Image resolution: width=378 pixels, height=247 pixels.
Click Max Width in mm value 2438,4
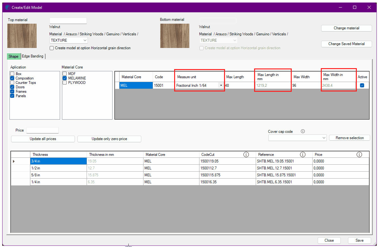pos(338,85)
